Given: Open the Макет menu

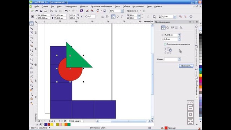Looking at the screenshot, I should [x=60, y=6].
